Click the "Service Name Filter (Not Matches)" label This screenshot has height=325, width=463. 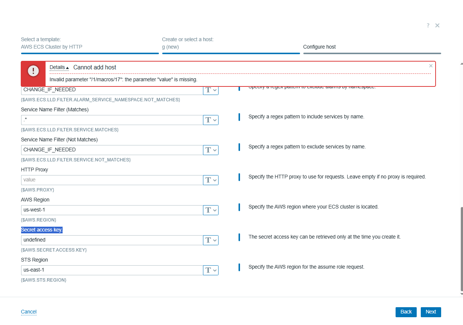click(59, 140)
